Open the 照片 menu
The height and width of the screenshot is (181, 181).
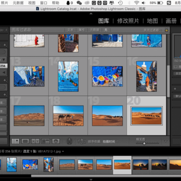(5, 3)
